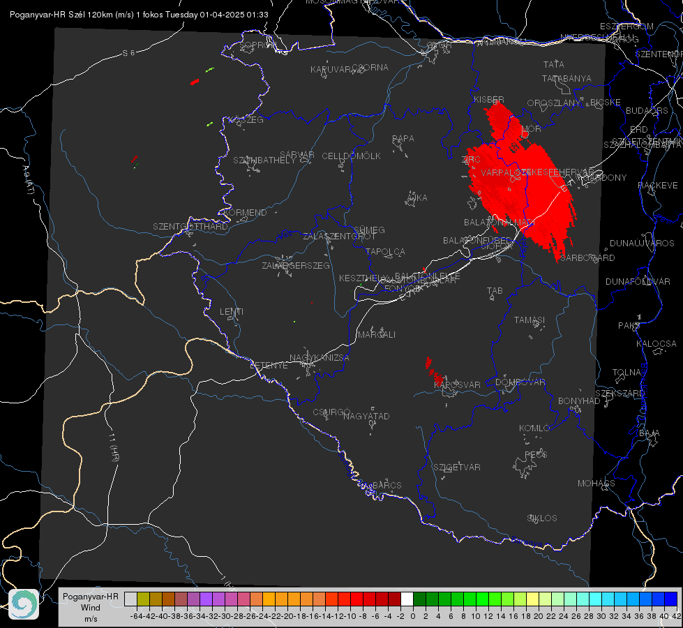
Task: Click the SÁRBOGÁRD city label
Action: pos(587,258)
